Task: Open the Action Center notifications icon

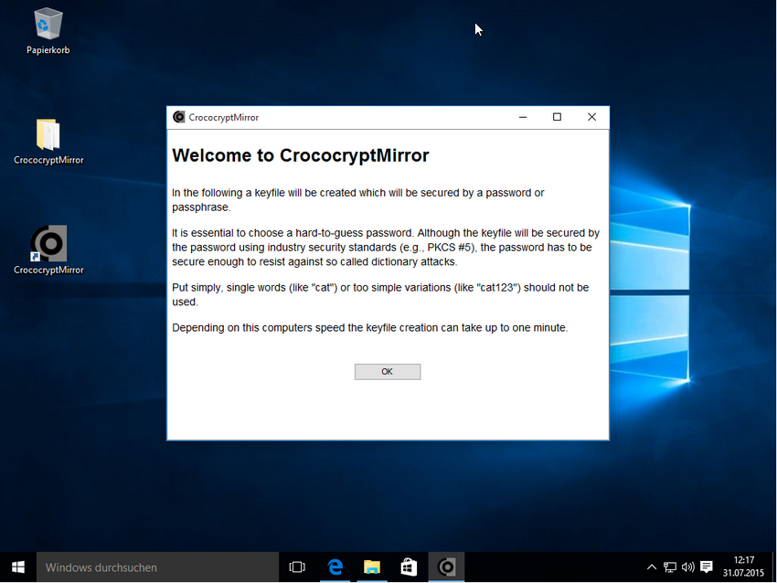Action: tap(707, 567)
